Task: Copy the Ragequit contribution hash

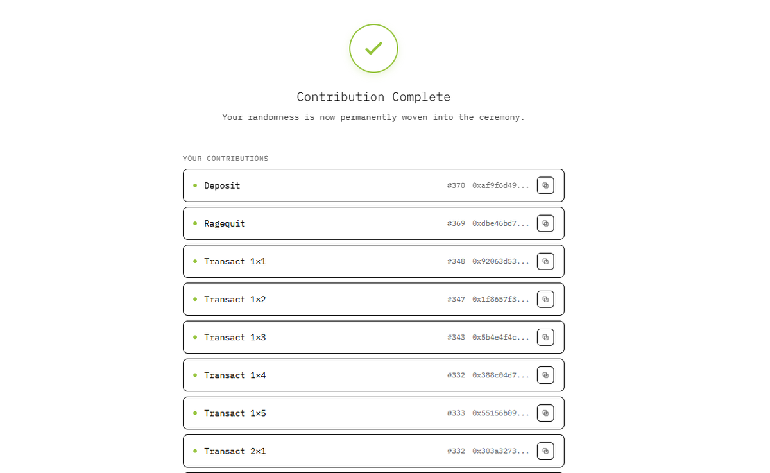Action: coord(545,223)
